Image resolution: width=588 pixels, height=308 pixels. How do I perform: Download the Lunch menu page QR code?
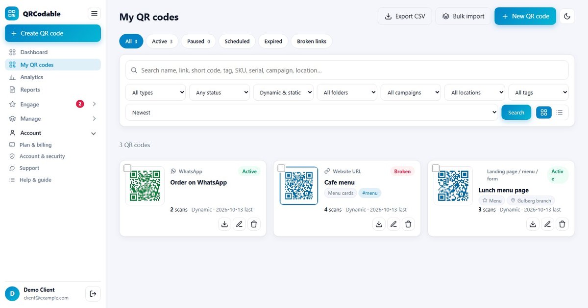[x=533, y=224]
